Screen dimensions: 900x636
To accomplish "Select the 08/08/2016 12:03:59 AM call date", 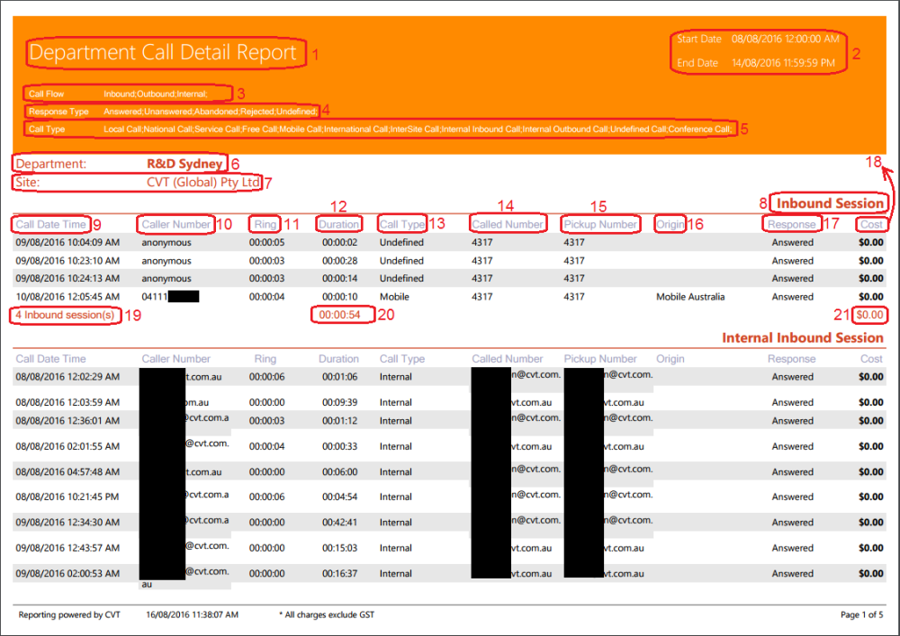I will point(67,403).
